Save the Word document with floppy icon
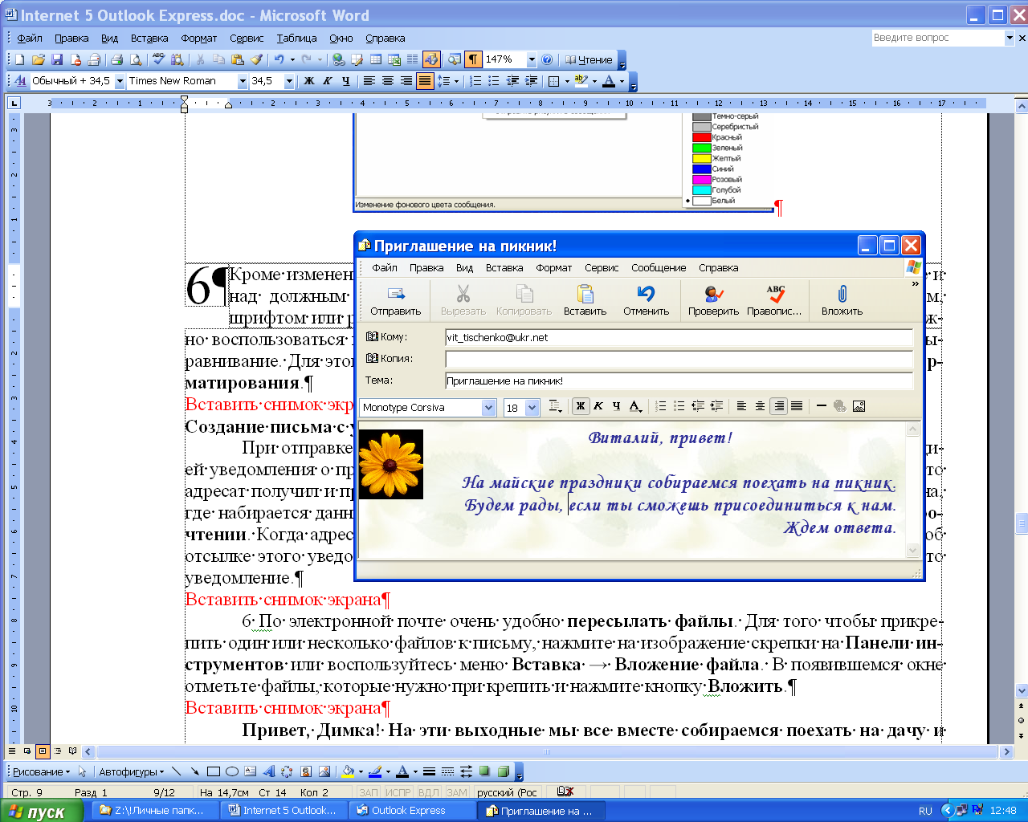 (x=57, y=59)
